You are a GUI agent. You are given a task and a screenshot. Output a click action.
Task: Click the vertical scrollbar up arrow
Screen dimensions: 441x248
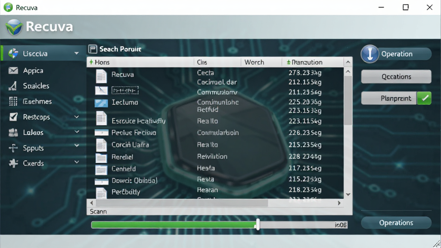coord(348,72)
